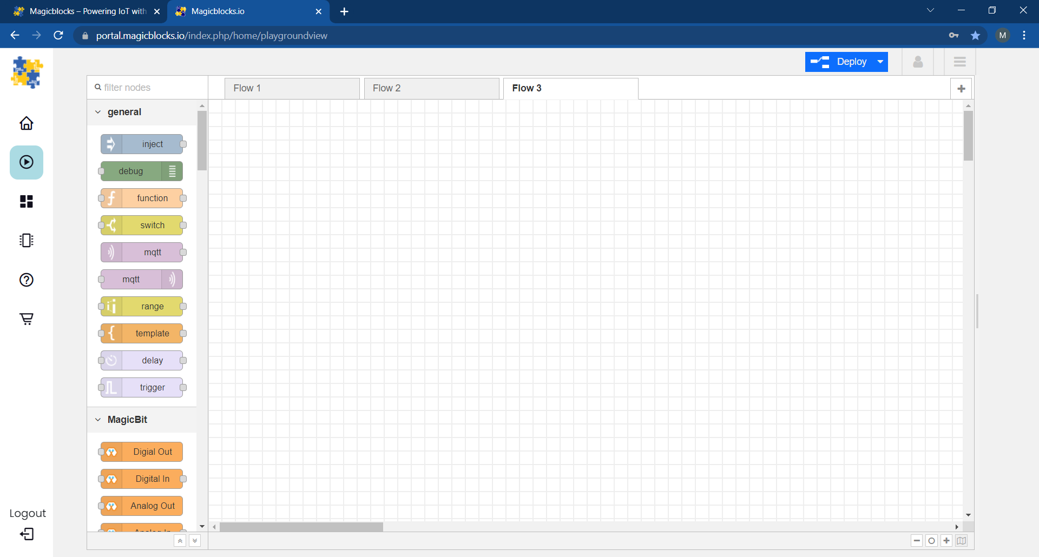This screenshot has width=1039, height=557.
Task: Switch to the Flow 1 tab
Action: [292, 88]
